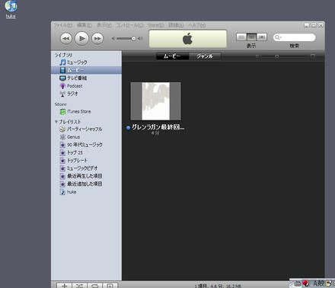
Task: Select the グレンラガン最終回 movie thumbnail
Action: click(155, 101)
